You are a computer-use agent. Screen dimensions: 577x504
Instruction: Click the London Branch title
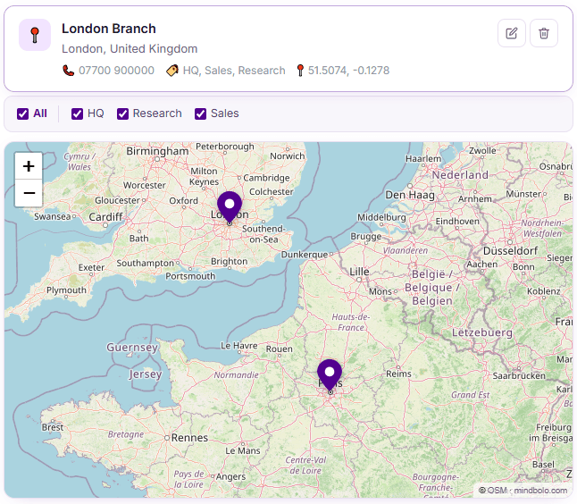tap(109, 29)
